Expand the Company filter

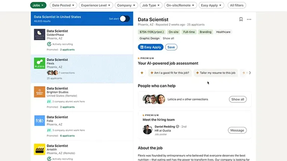[x=126, y=5]
